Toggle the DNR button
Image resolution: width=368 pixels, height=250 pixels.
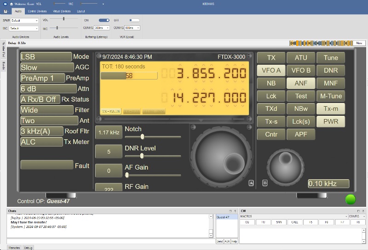click(331, 70)
